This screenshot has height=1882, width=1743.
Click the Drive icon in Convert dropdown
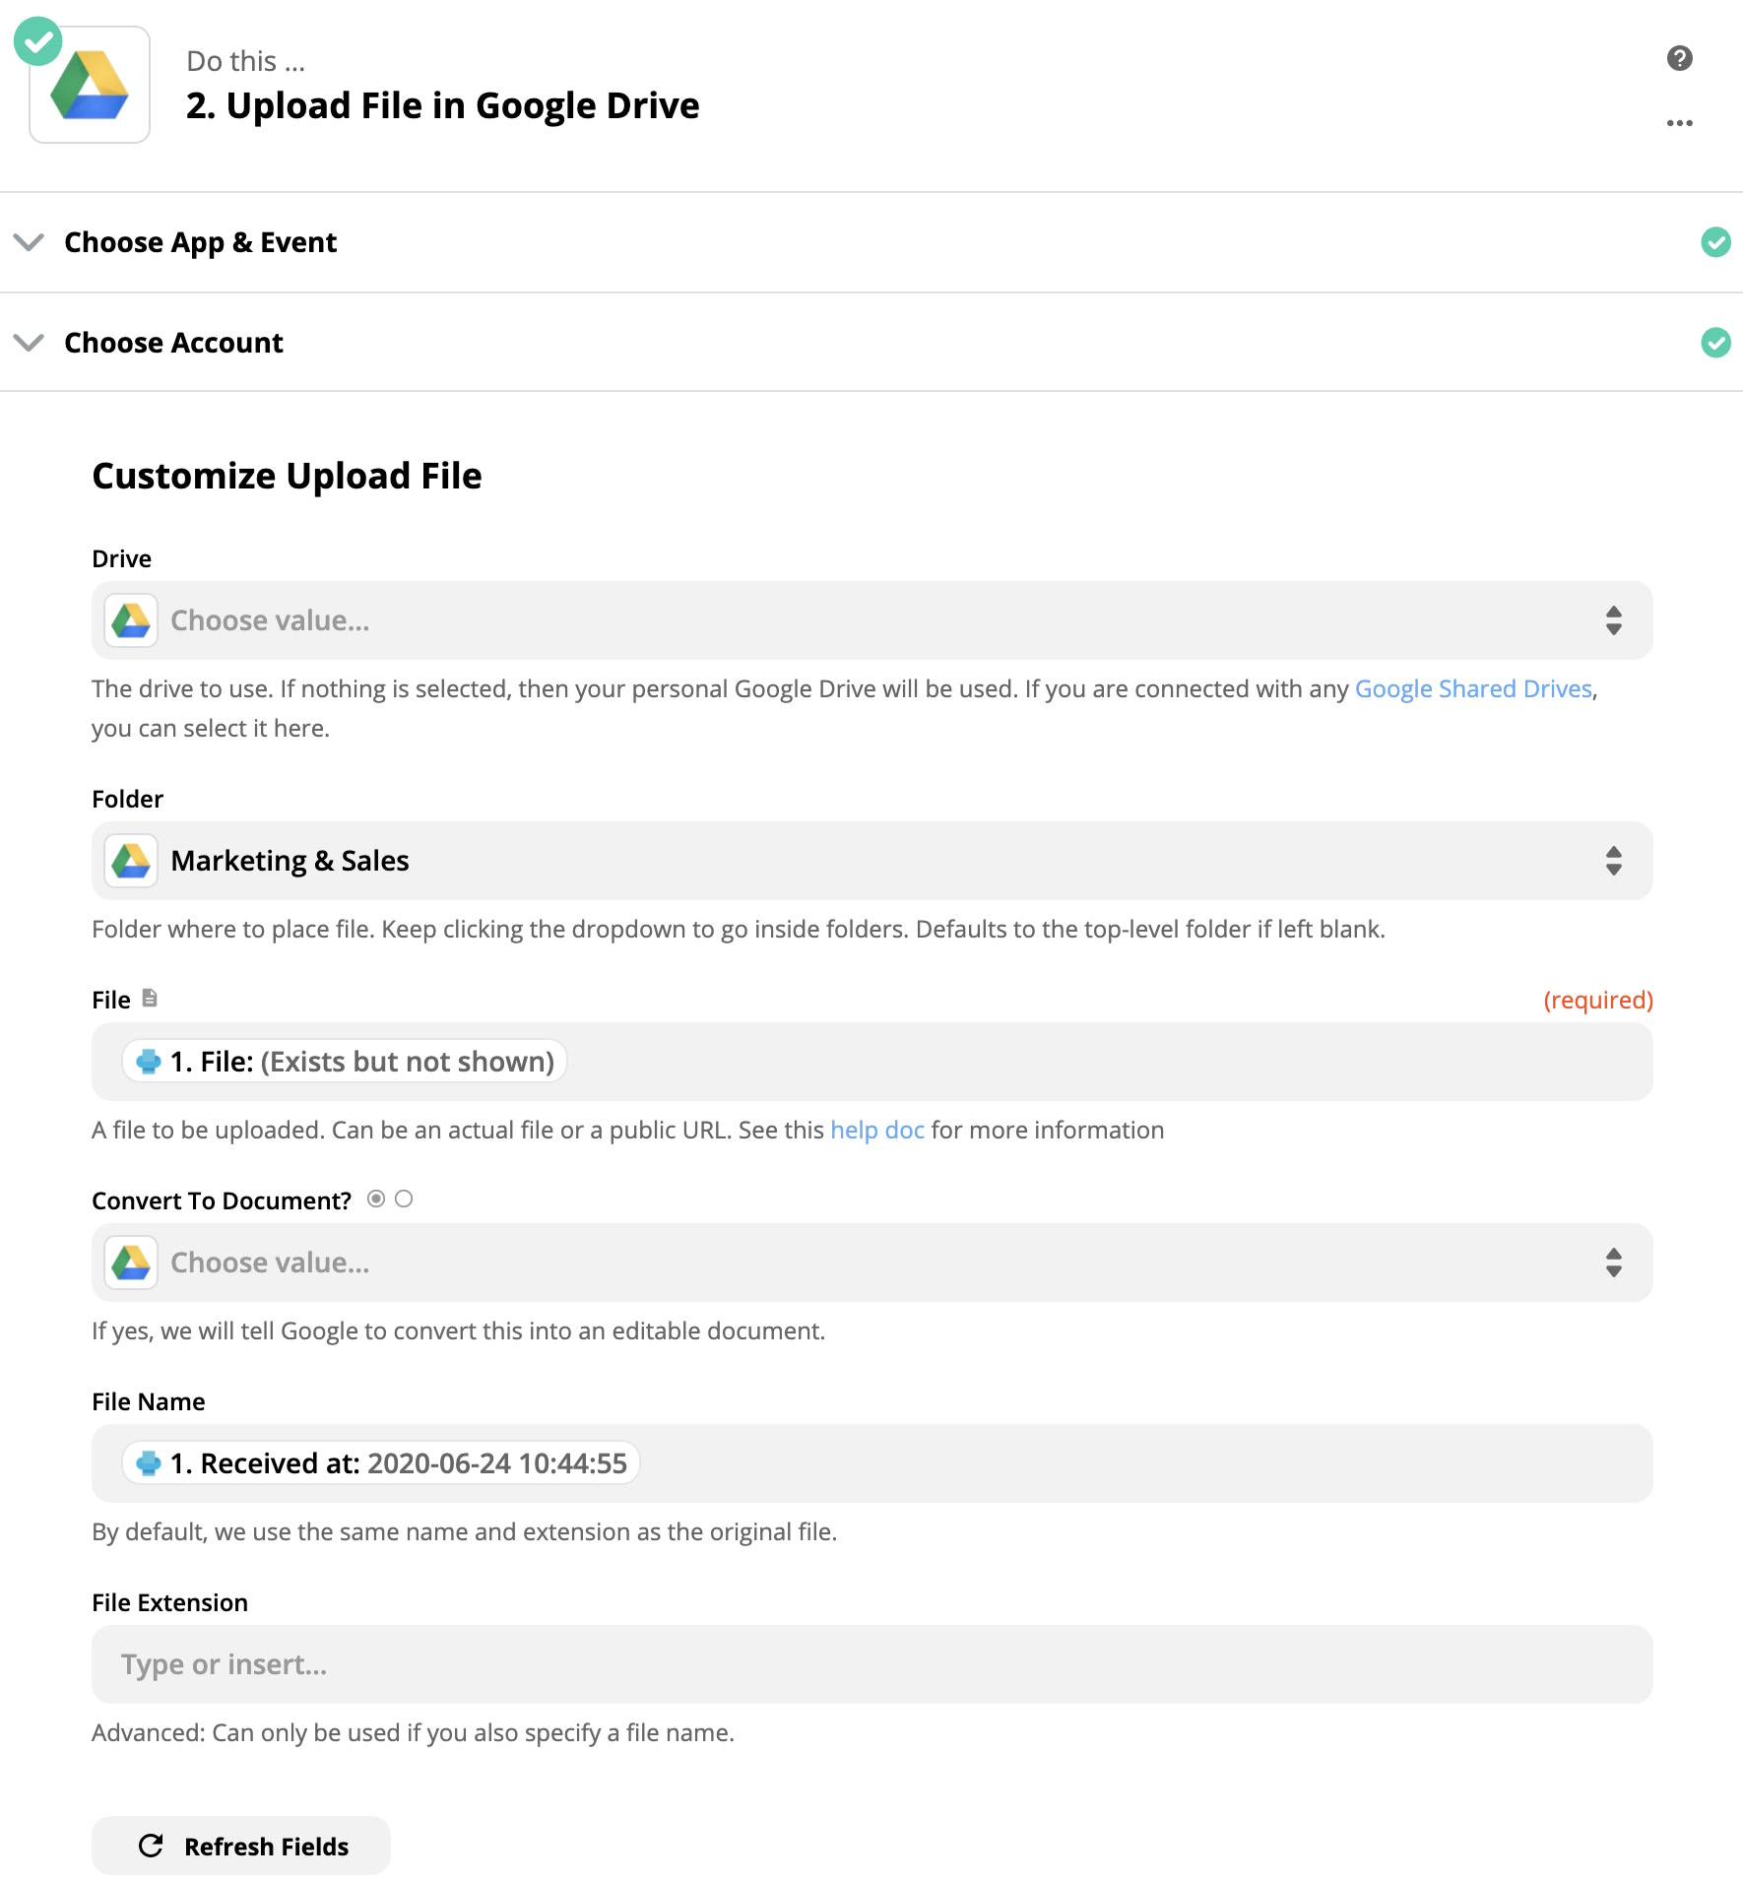click(131, 1263)
